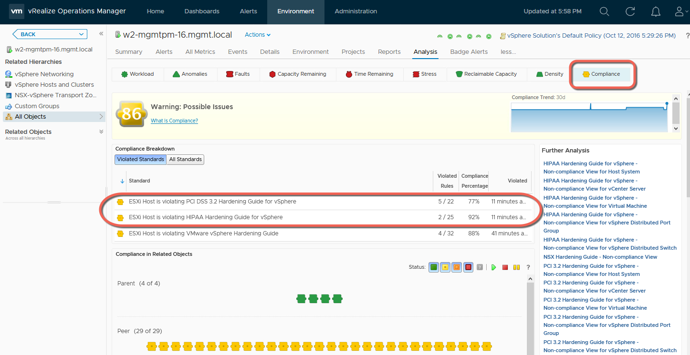
Task: Open the user account menu icon
Action: (x=681, y=11)
